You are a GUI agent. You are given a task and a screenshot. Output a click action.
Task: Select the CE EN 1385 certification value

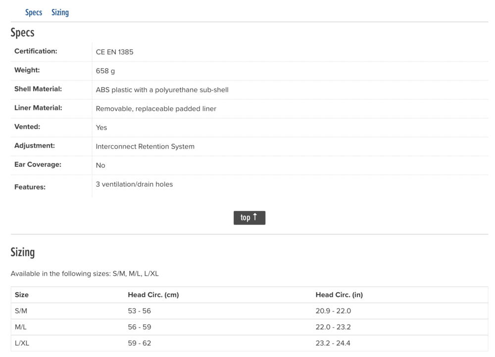click(x=115, y=52)
